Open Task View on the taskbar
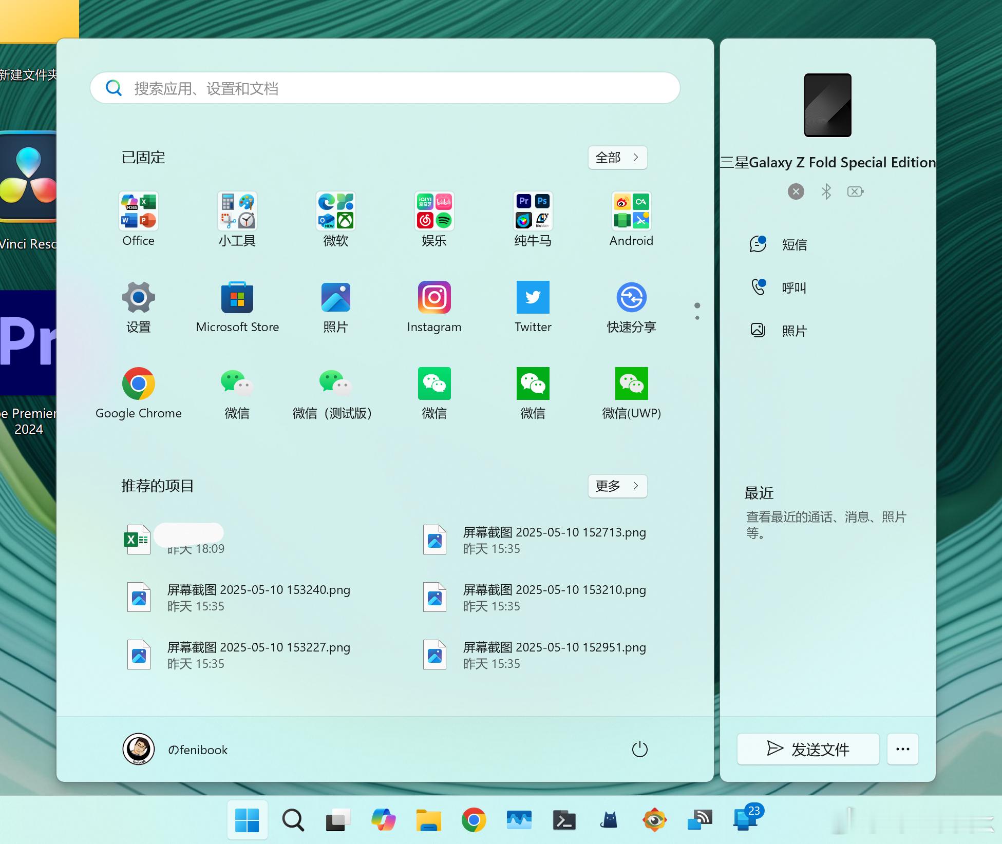The image size is (1002, 844). tap(338, 820)
